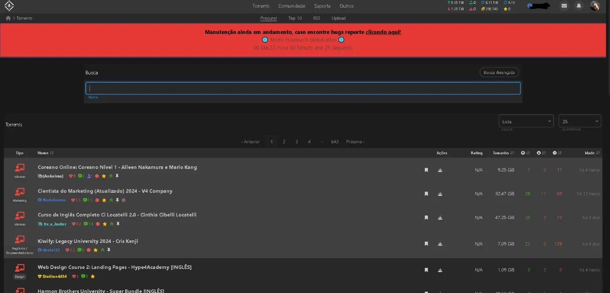Open the site logo homepage icon

pos(9,6)
